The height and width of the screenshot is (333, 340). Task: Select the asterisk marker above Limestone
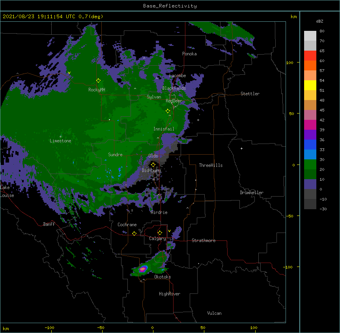(60, 136)
